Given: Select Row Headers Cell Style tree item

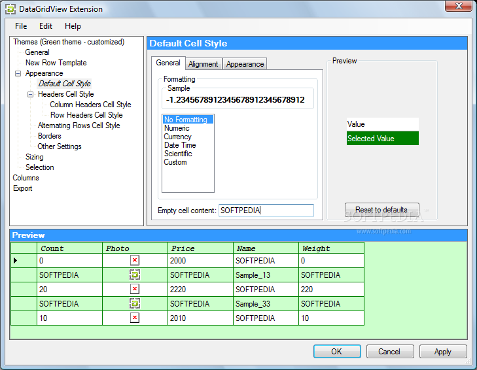Looking at the screenshot, I should tap(86, 115).
